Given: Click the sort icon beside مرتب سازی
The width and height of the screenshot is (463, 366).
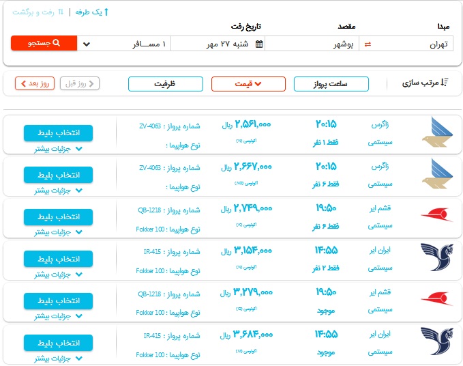Looking at the screenshot, I should [x=445, y=83].
